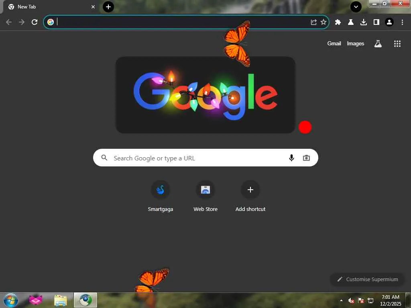The image size is (411, 308).
Task: Click Customise Supermium button
Action: [368, 279]
